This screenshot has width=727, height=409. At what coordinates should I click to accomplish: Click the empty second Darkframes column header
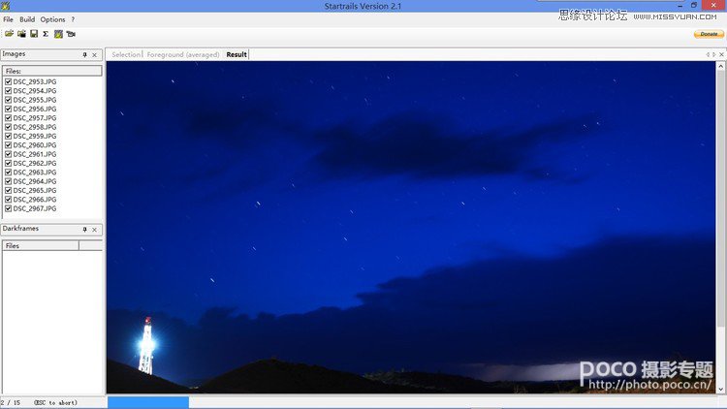point(91,246)
